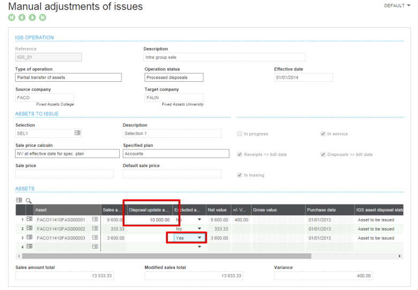This screenshot has height=290, width=418.
Task: Click row 1 +/- variance cell 400.00
Action: click(241, 220)
